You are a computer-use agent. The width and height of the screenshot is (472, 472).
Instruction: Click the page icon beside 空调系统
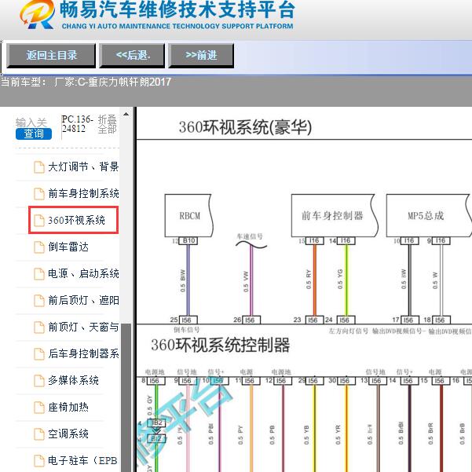point(38,434)
